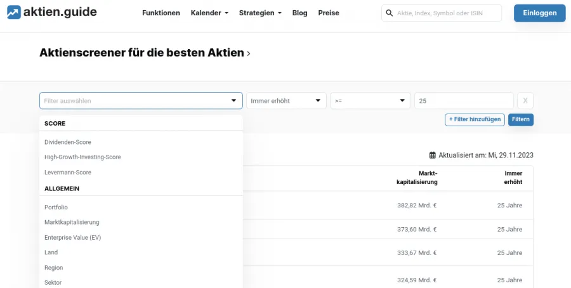
Task: Click the Aktualisiert am: Mi, 29.11.2023 text
Action: pyautogui.click(x=486, y=155)
